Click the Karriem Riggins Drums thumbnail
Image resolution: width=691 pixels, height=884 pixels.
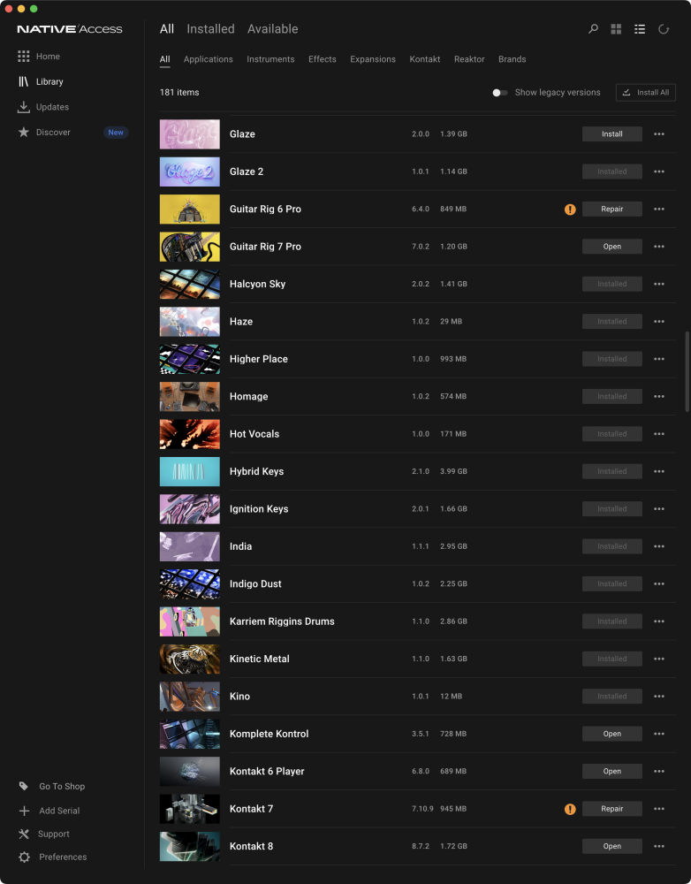pos(190,621)
